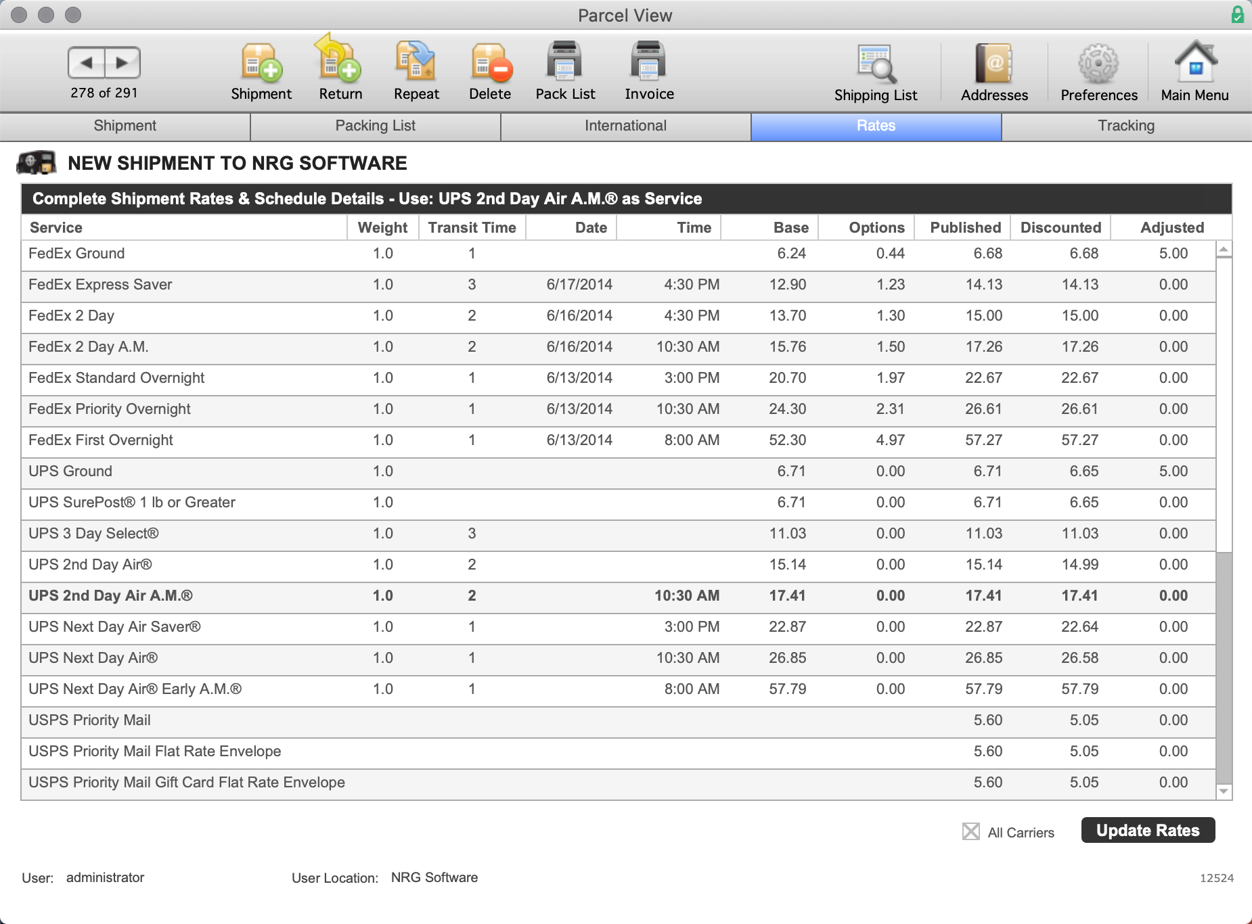The image size is (1252, 924).
Task: Switch to the Packing List tab
Action: [376, 126]
